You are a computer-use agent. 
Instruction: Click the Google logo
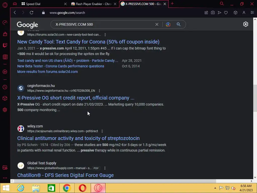[x=27, y=25]
